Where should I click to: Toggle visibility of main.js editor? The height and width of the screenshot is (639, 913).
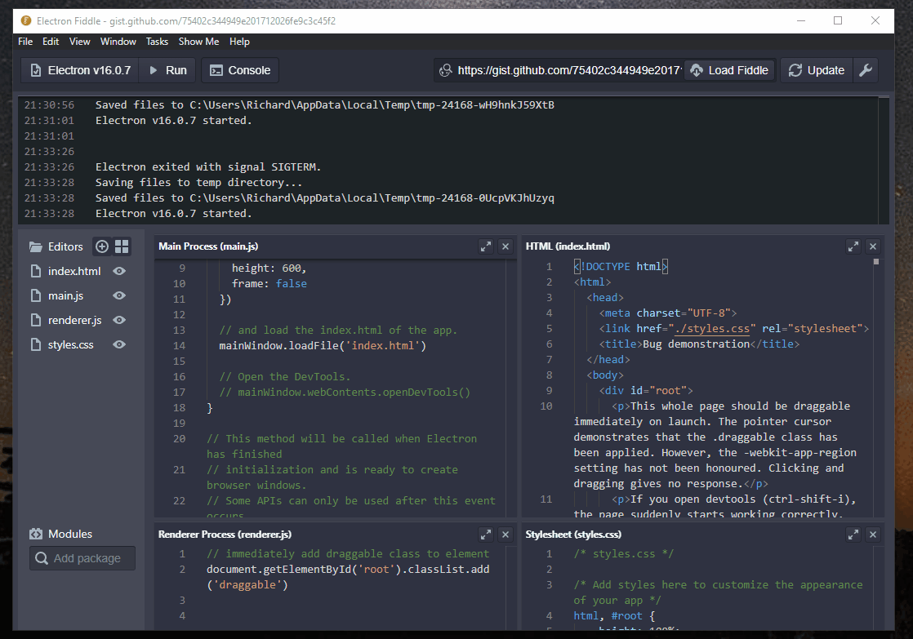[119, 295]
